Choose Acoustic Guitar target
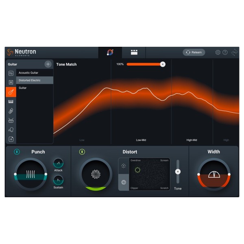The height and width of the screenshot is (244, 244). tap(35, 73)
